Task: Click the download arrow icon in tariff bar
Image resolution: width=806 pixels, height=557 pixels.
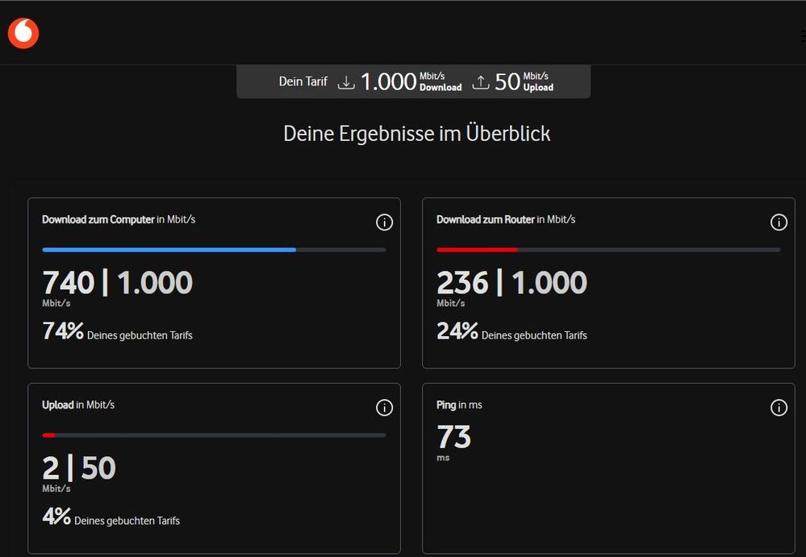Action: click(x=346, y=82)
